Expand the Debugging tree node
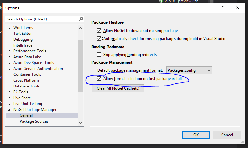This screenshot has width=248, height=148. (x=9, y=39)
